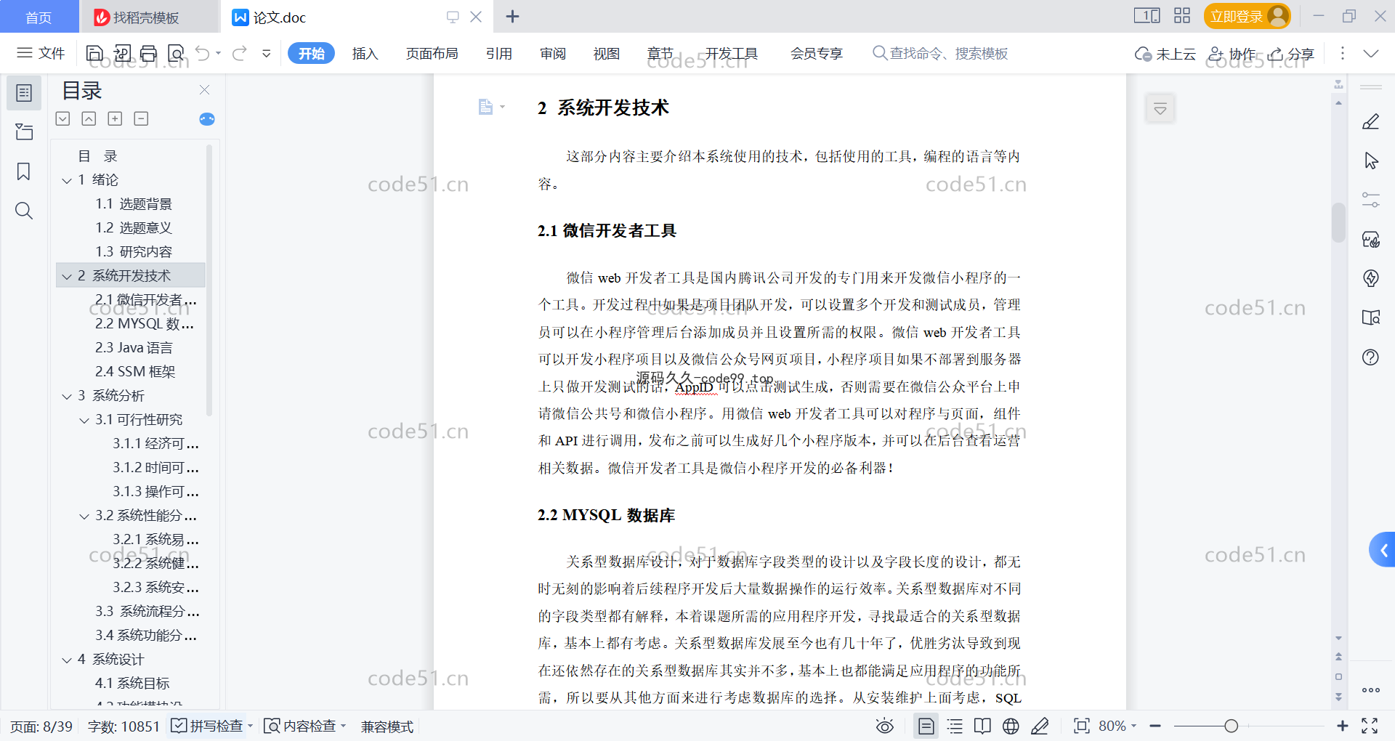
Task: Switch to outline view icon
Action: coord(955,726)
